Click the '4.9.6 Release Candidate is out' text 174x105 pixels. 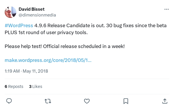coord(70,25)
